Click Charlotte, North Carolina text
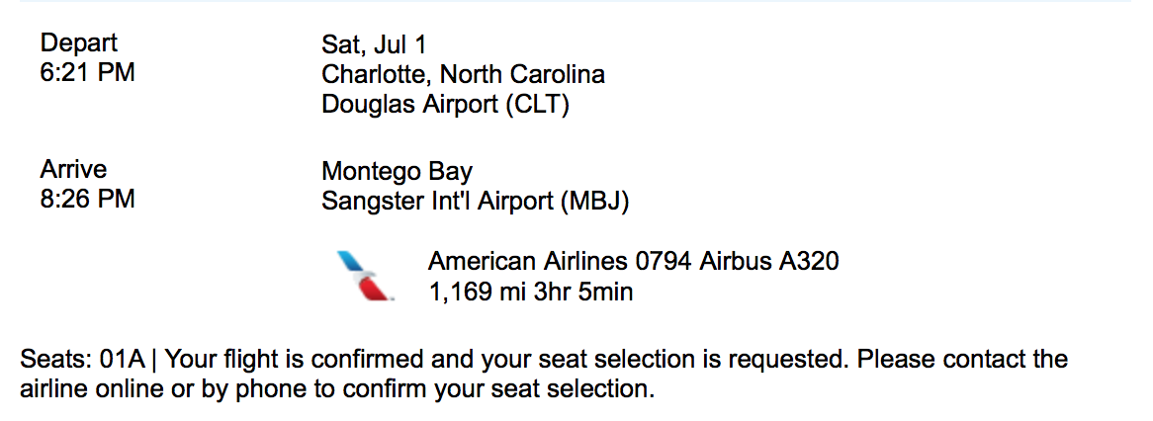Image resolution: width=1153 pixels, height=421 pixels. tap(463, 74)
